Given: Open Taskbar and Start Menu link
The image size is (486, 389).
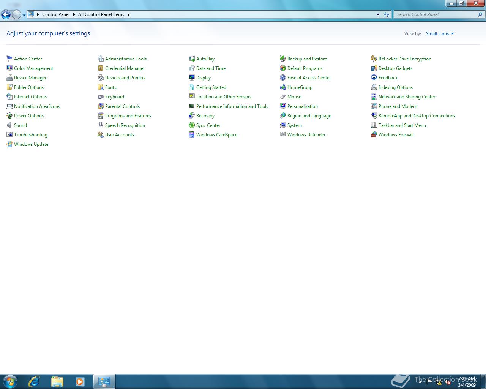Looking at the screenshot, I should tap(402, 125).
